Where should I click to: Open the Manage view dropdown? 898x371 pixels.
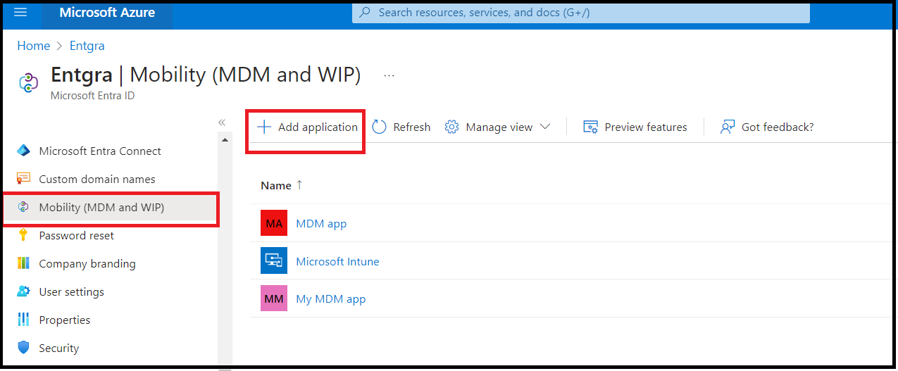[x=498, y=127]
